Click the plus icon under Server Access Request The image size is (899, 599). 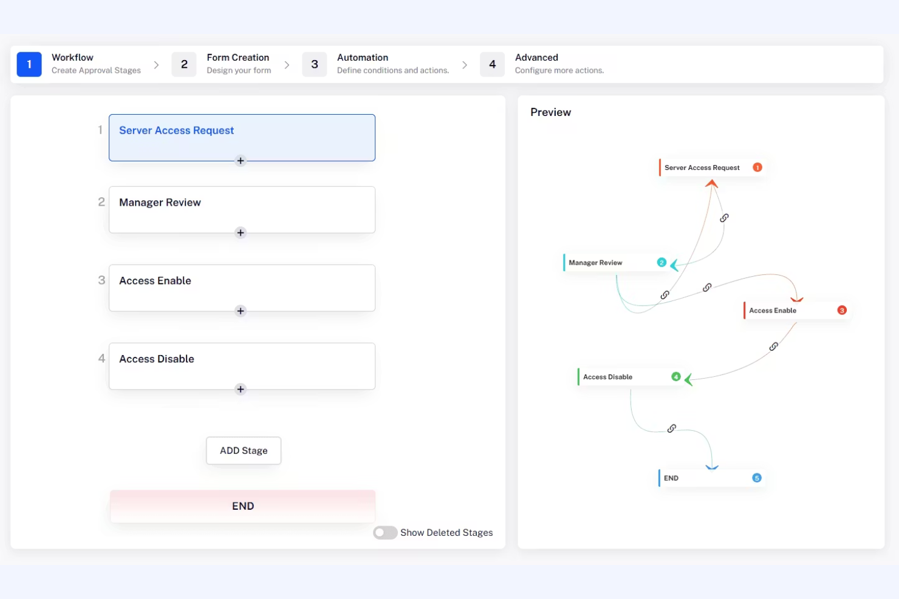[x=241, y=160]
